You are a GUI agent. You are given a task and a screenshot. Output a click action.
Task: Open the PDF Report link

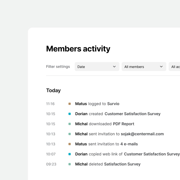[x=123, y=124]
